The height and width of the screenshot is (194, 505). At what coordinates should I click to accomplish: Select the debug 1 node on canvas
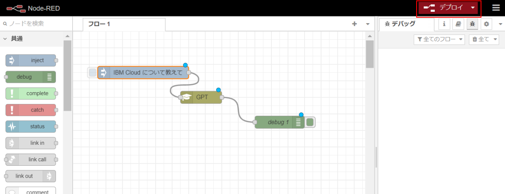[x=279, y=122]
